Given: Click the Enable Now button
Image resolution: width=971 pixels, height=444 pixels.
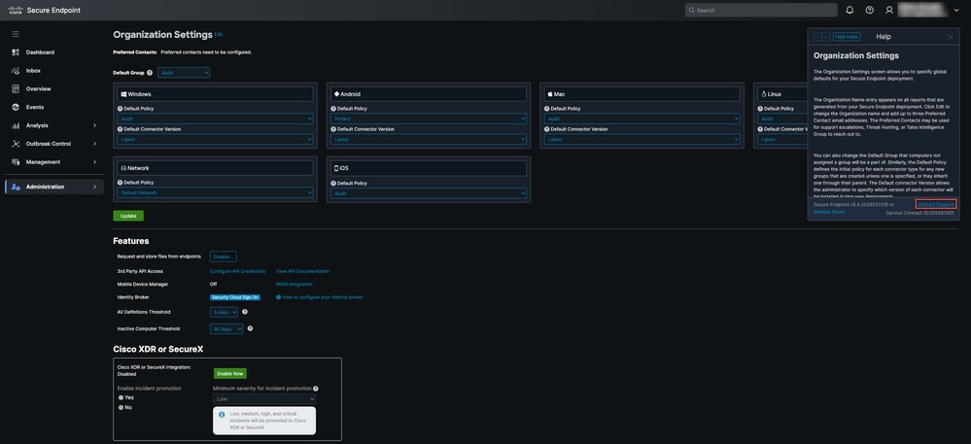Looking at the screenshot, I should point(229,373).
